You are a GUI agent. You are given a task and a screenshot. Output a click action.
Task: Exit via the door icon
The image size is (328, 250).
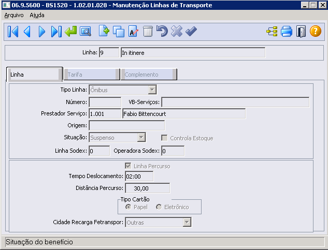click(301, 32)
